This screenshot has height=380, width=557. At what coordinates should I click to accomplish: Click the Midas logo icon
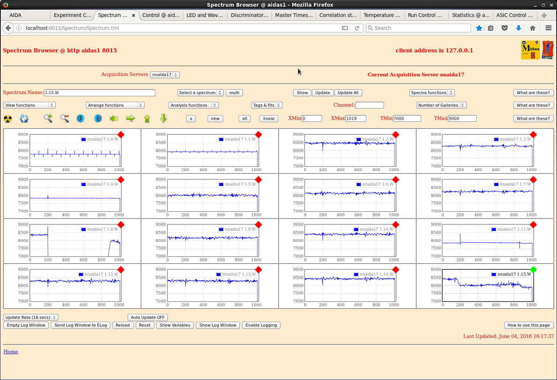pos(530,50)
